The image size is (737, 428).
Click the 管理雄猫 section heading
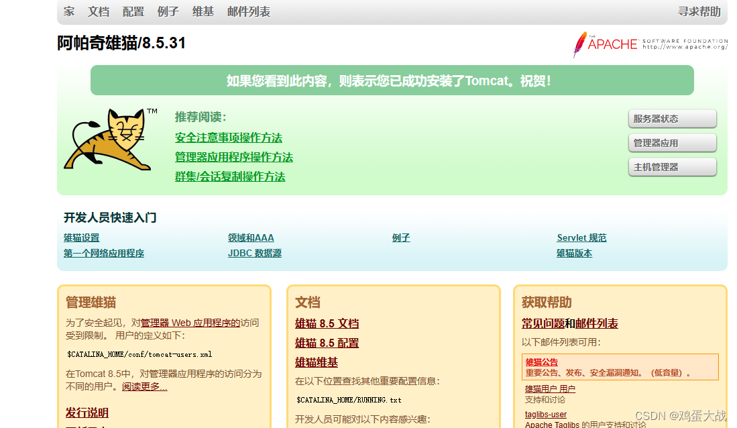[x=91, y=303]
